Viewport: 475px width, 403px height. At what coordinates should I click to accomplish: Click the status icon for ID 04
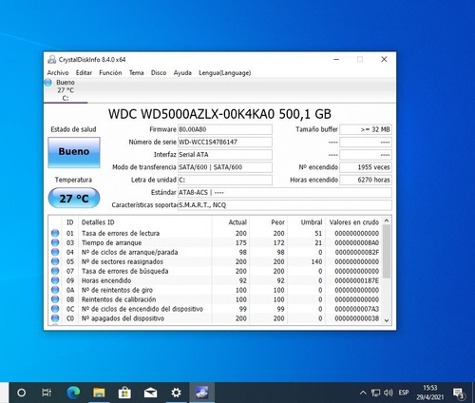[55, 252]
